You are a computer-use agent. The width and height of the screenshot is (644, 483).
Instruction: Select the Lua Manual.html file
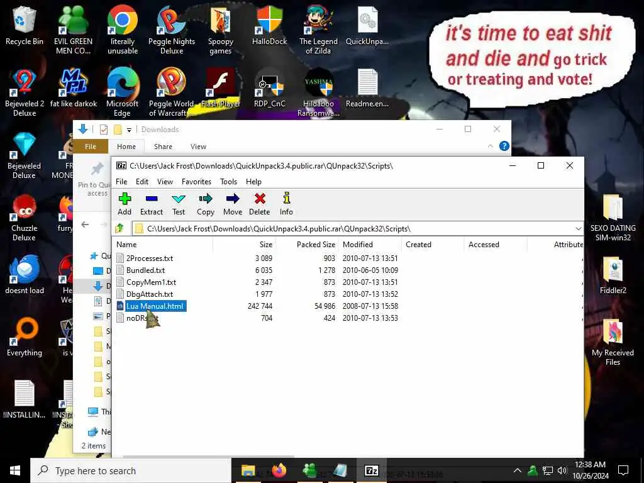[x=155, y=306]
